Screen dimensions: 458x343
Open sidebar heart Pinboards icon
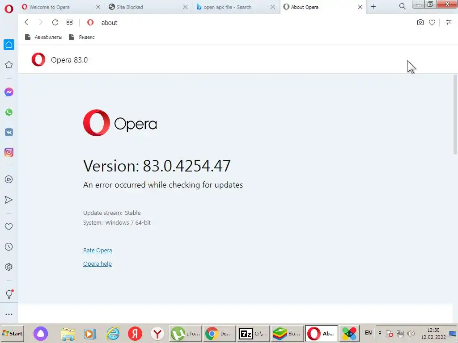click(9, 226)
